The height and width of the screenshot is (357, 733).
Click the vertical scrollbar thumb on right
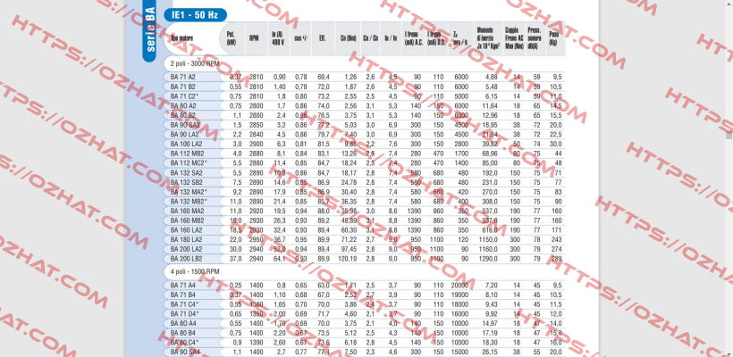[729, 136]
